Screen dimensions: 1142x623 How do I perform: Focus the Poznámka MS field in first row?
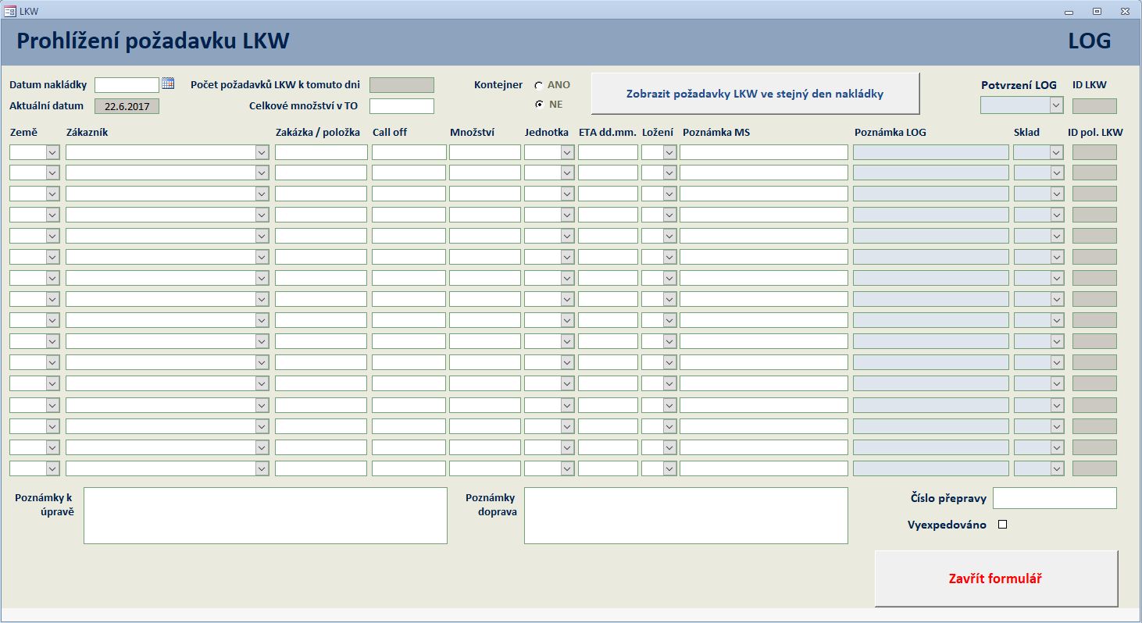[764, 153]
